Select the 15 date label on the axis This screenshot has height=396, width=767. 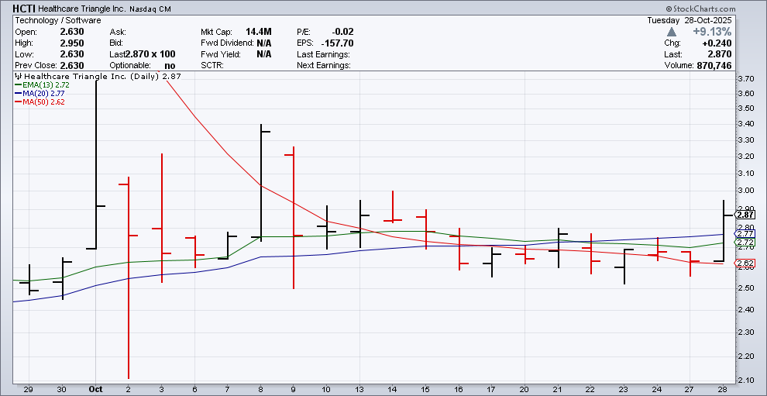pyautogui.click(x=426, y=388)
